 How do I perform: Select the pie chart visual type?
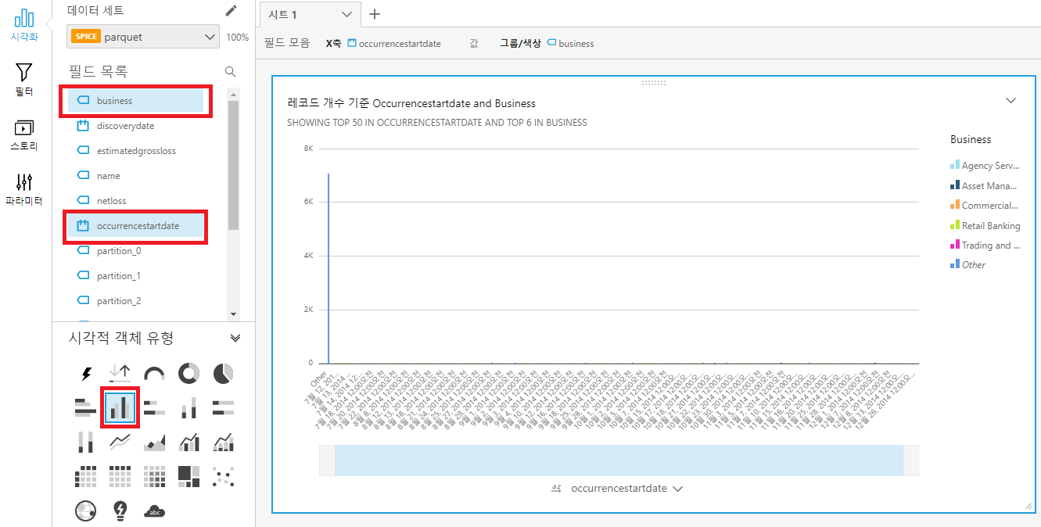pos(223,374)
